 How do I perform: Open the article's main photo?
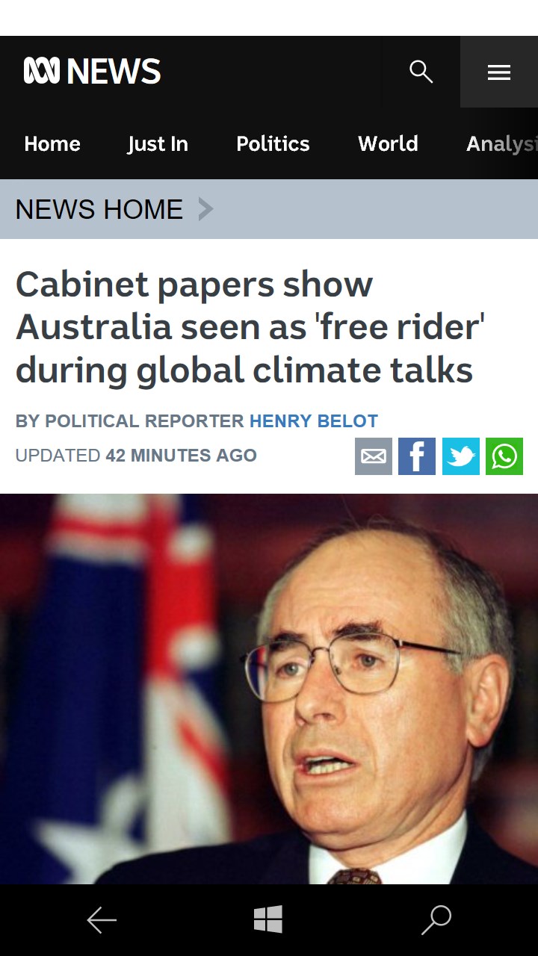pos(269,689)
